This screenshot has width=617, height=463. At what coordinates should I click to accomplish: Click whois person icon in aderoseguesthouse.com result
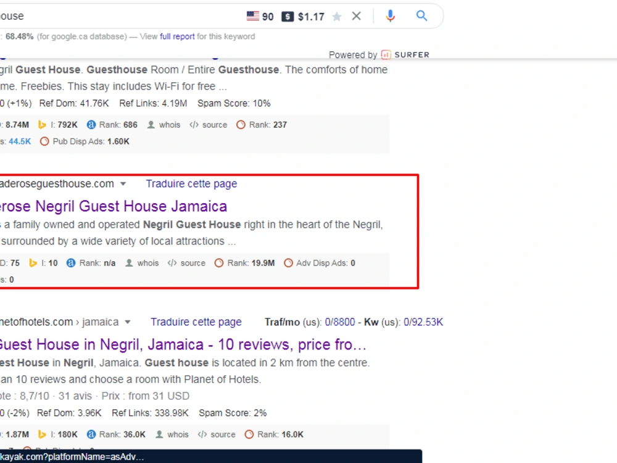coord(129,263)
